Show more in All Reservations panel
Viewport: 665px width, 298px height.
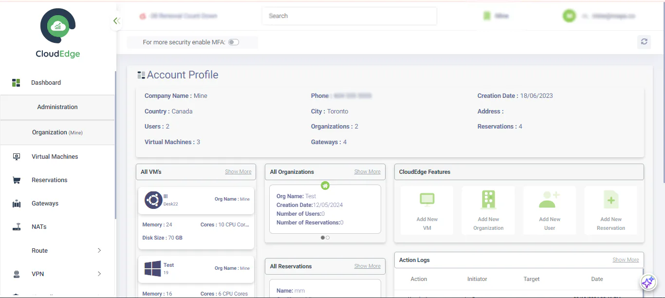[368, 266]
